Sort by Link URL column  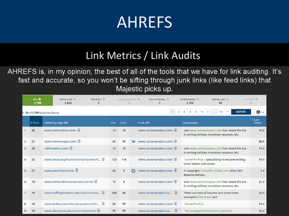click(x=143, y=123)
